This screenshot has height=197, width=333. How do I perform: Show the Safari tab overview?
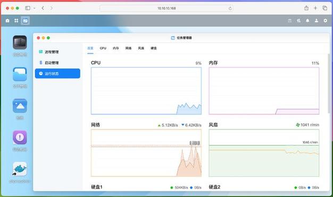click(x=324, y=8)
